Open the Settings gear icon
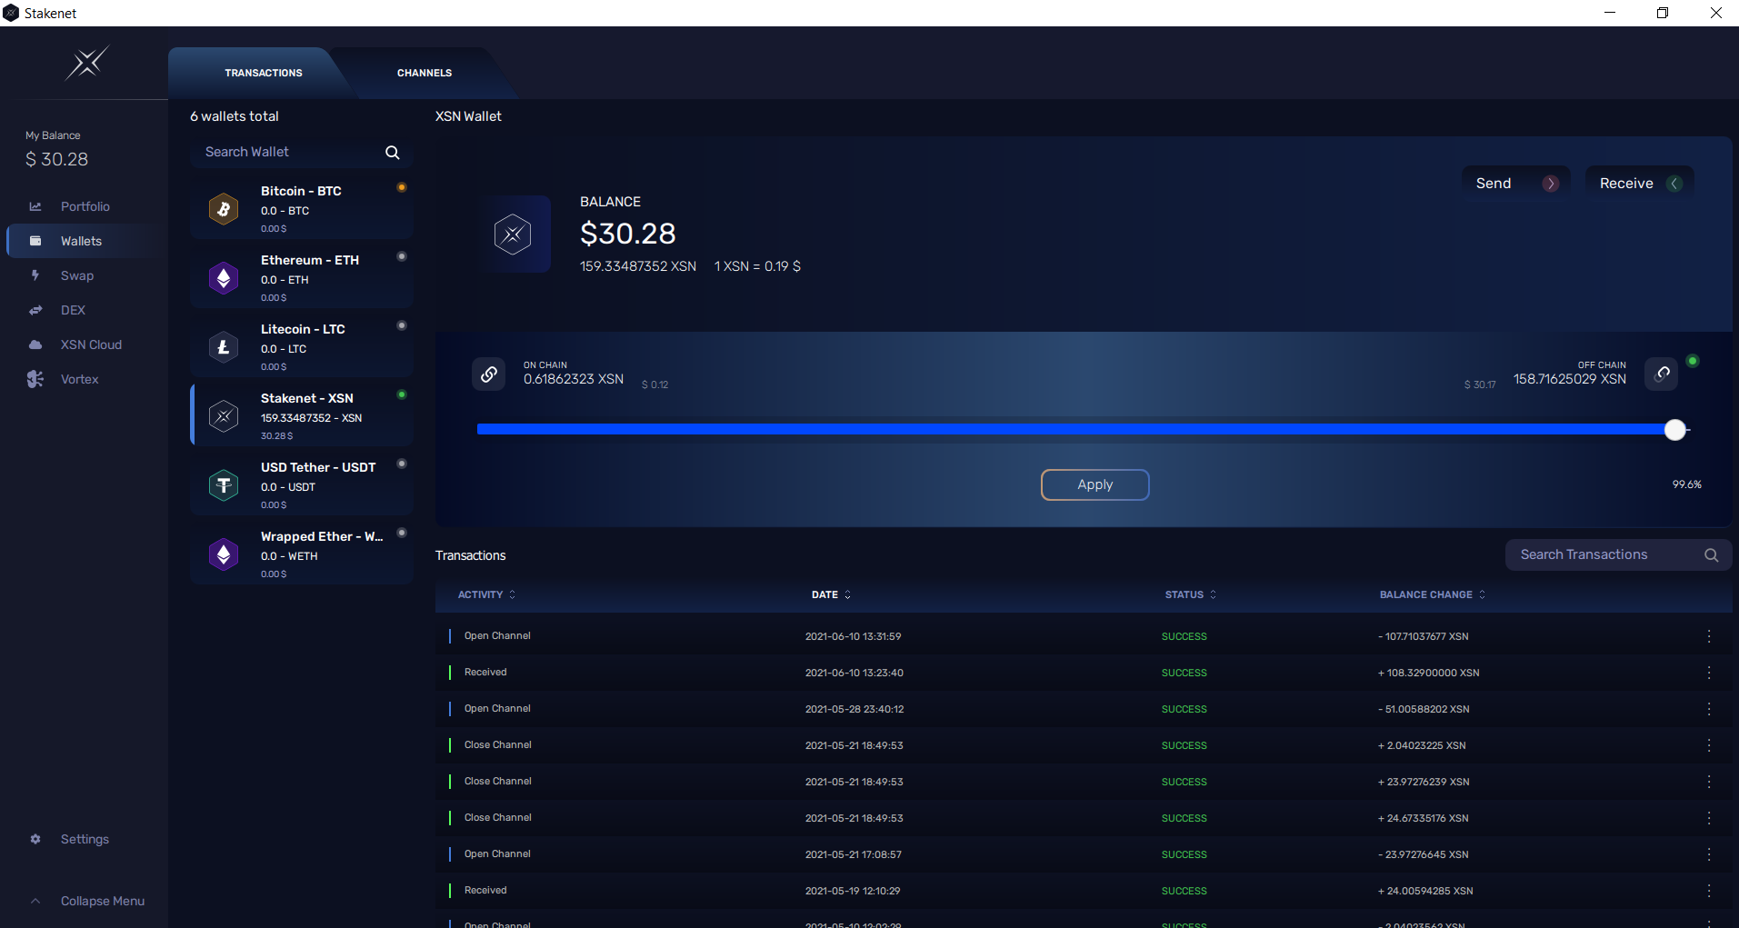Viewport: 1739px width, 928px height. (x=35, y=839)
